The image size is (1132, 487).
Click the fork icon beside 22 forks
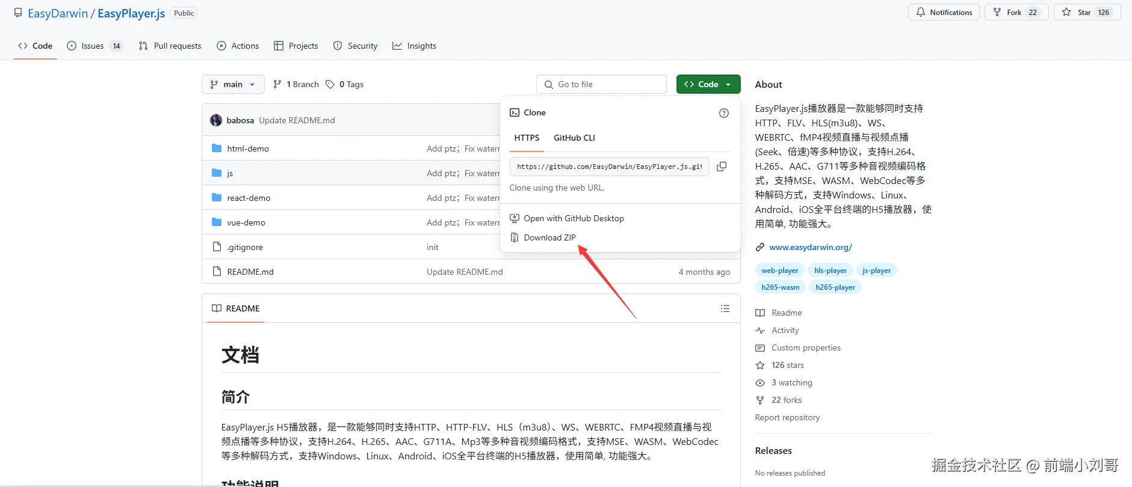(x=760, y=400)
